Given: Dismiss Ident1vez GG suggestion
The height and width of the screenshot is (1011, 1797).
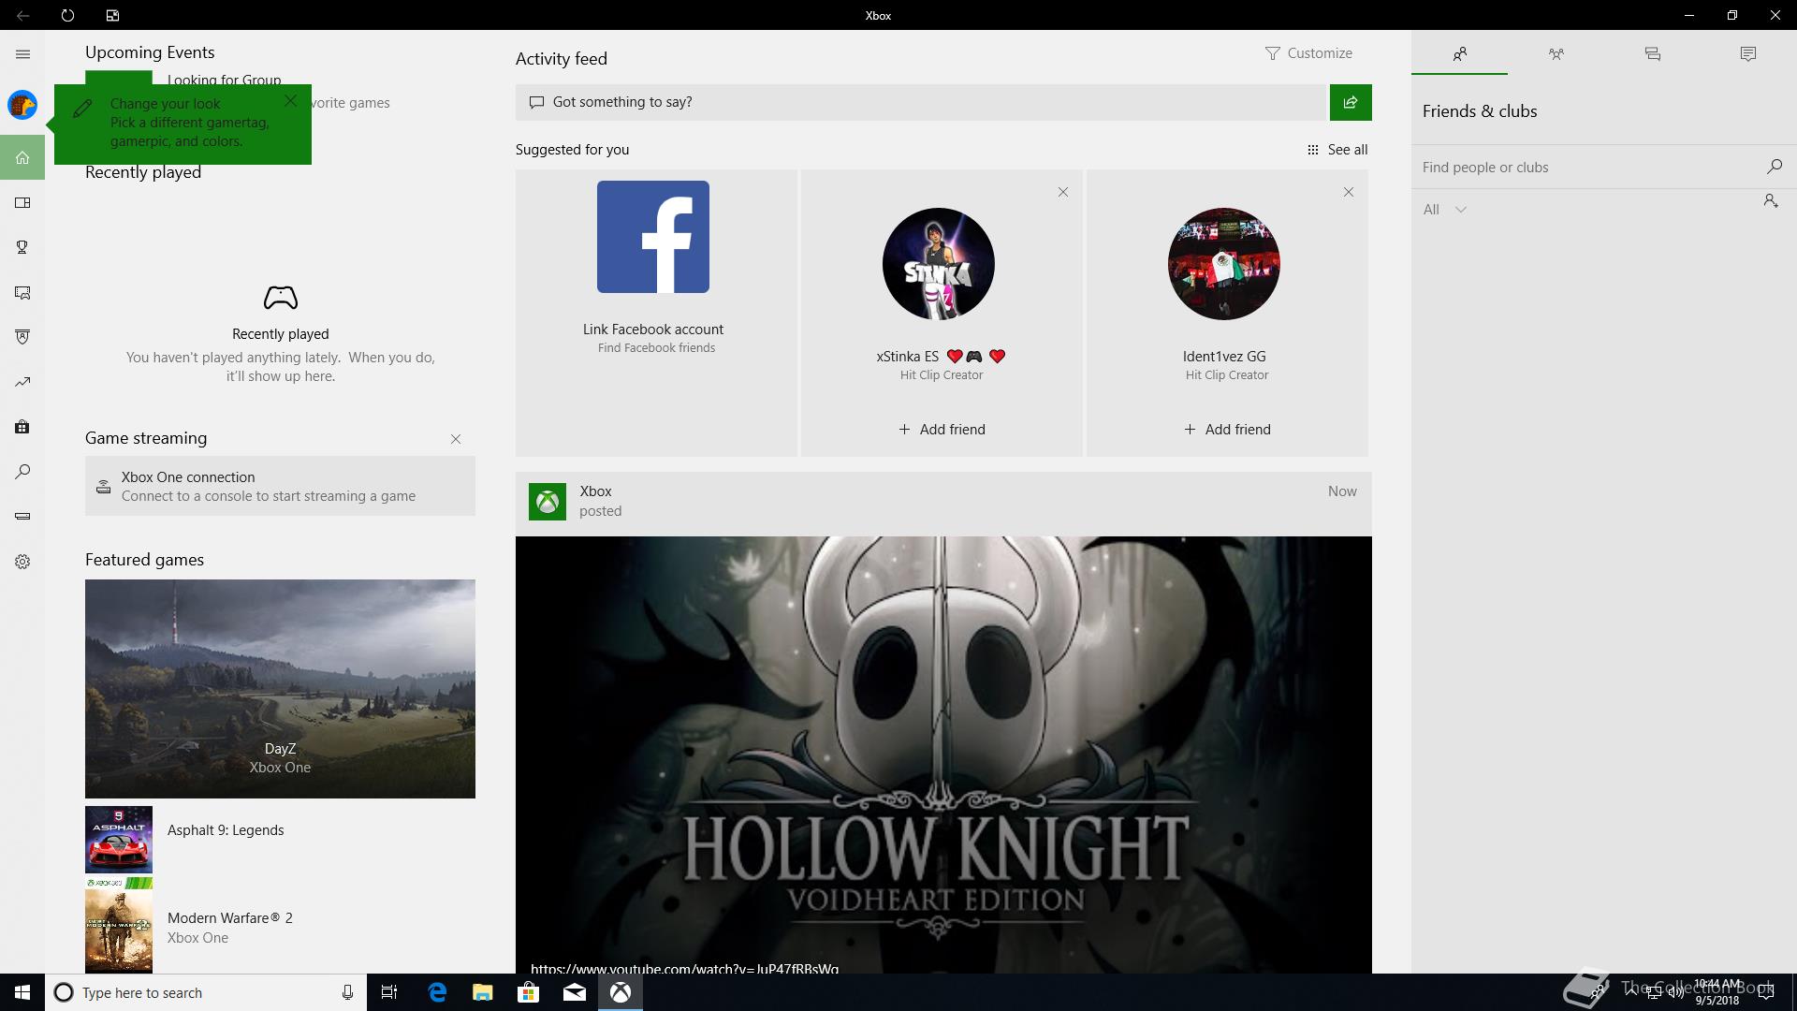Looking at the screenshot, I should tap(1349, 192).
